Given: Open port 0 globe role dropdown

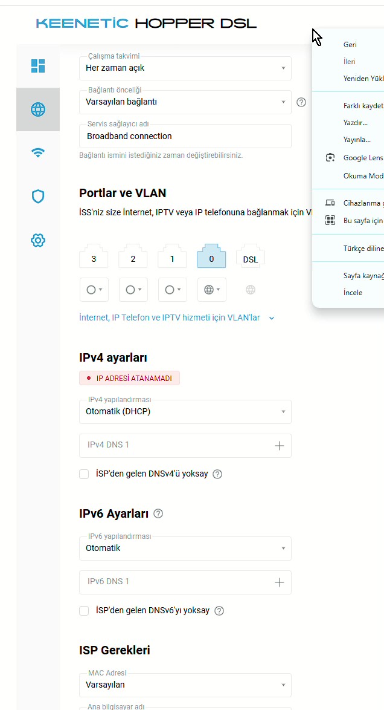Looking at the screenshot, I should (212, 290).
